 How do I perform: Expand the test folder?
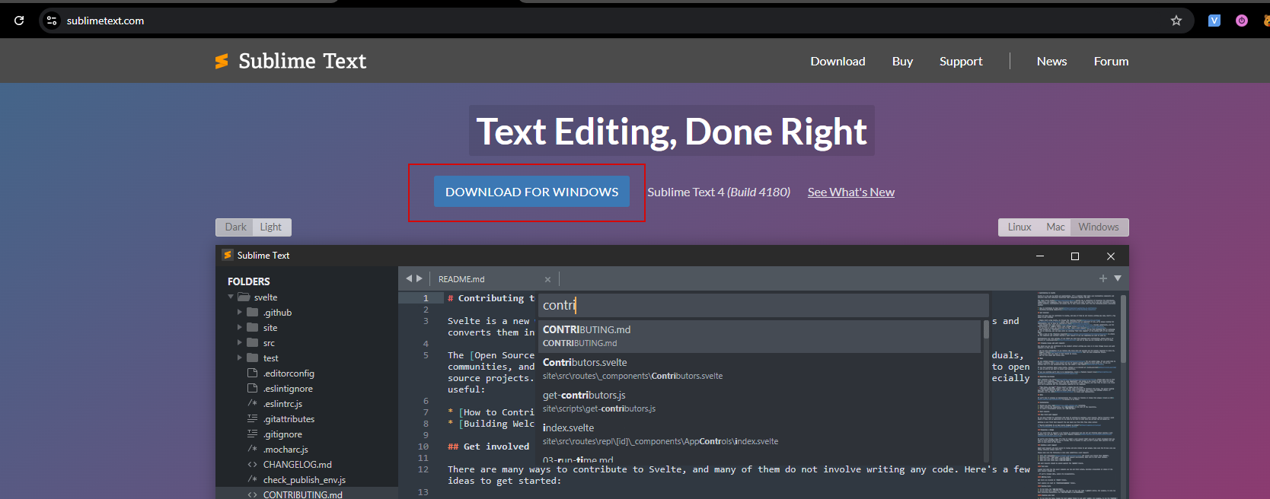click(x=240, y=358)
